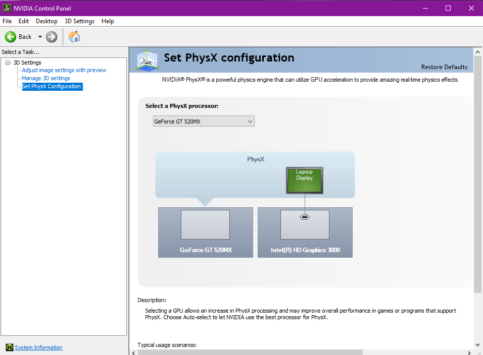483x355 pixels.
Task: Open the Desktop menu
Action: pos(46,21)
